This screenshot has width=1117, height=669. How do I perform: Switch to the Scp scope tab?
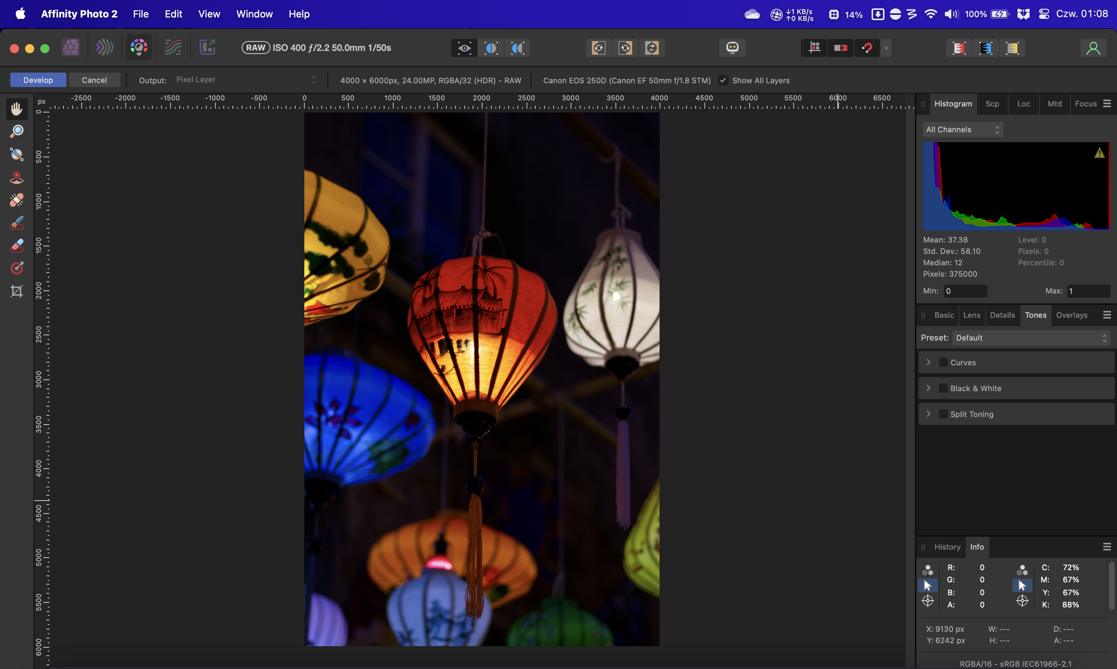(x=992, y=104)
